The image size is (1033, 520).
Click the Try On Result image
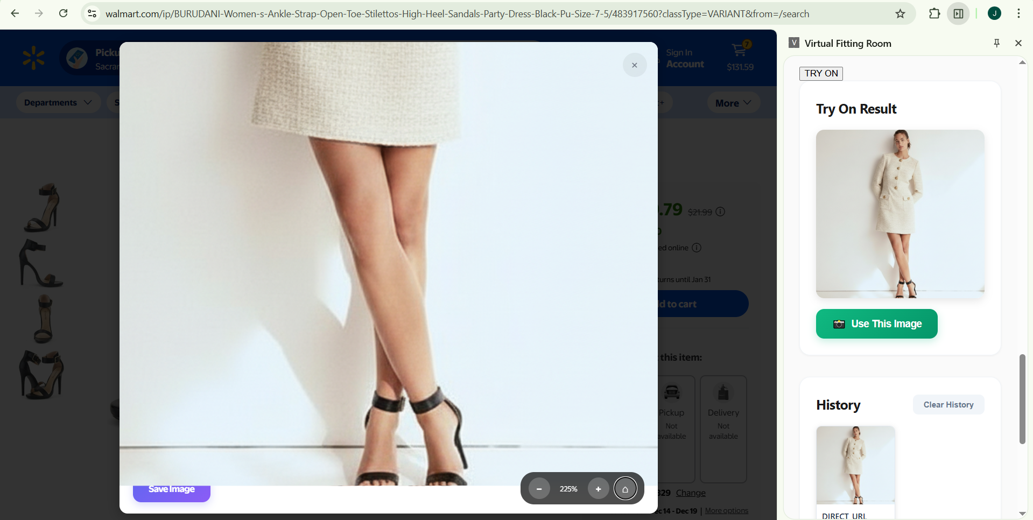coord(900,214)
